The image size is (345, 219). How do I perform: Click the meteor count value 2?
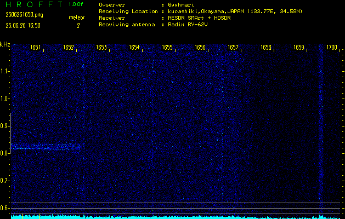point(78,26)
